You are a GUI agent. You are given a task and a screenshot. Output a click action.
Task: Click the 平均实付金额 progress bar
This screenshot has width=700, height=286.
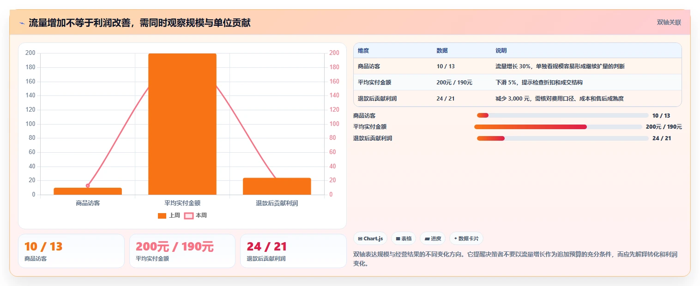[558, 127]
